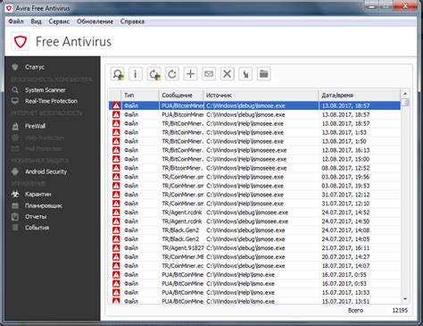Image resolution: width=423 pixels, height=326 pixels.
Task: Add file to quarantine plus icon
Action: click(190, 74)
